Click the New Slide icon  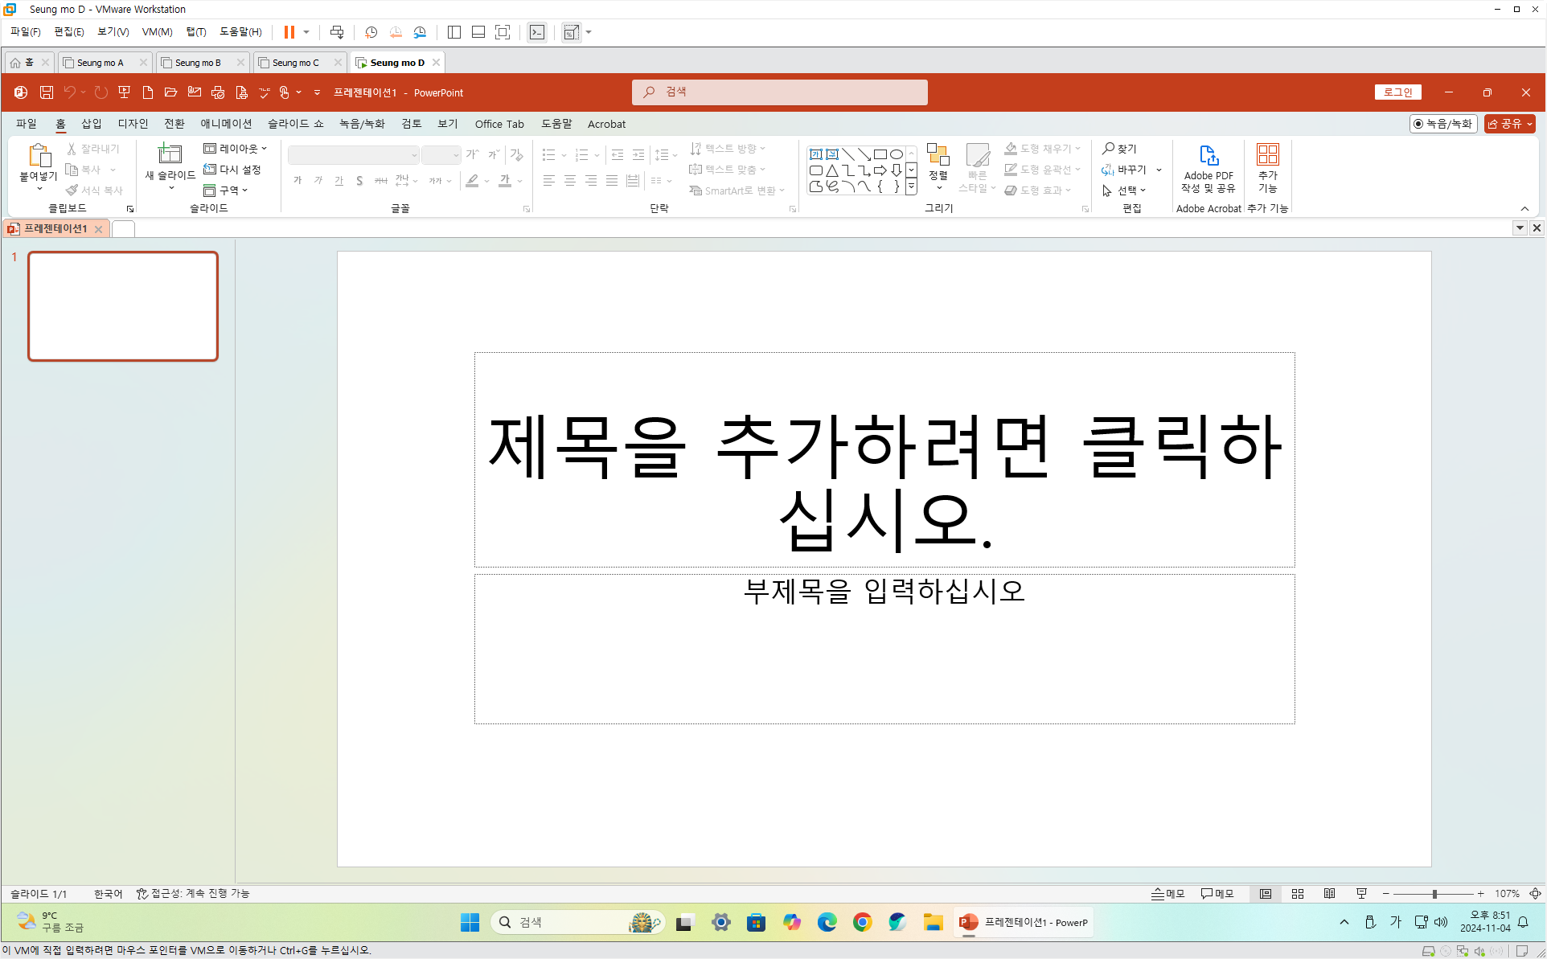170,154
